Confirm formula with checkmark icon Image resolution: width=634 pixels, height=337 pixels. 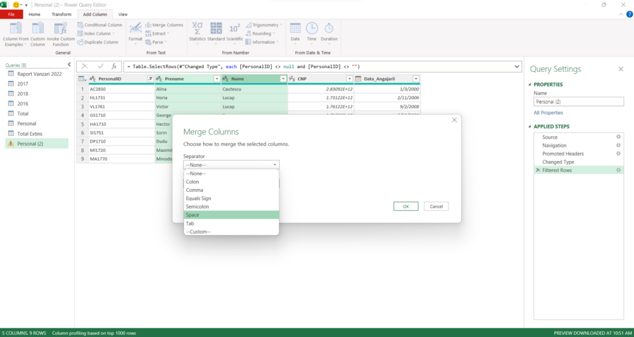click(x=100, y=66)
